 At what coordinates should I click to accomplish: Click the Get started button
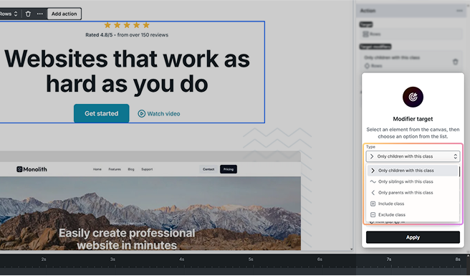point(101,113)
